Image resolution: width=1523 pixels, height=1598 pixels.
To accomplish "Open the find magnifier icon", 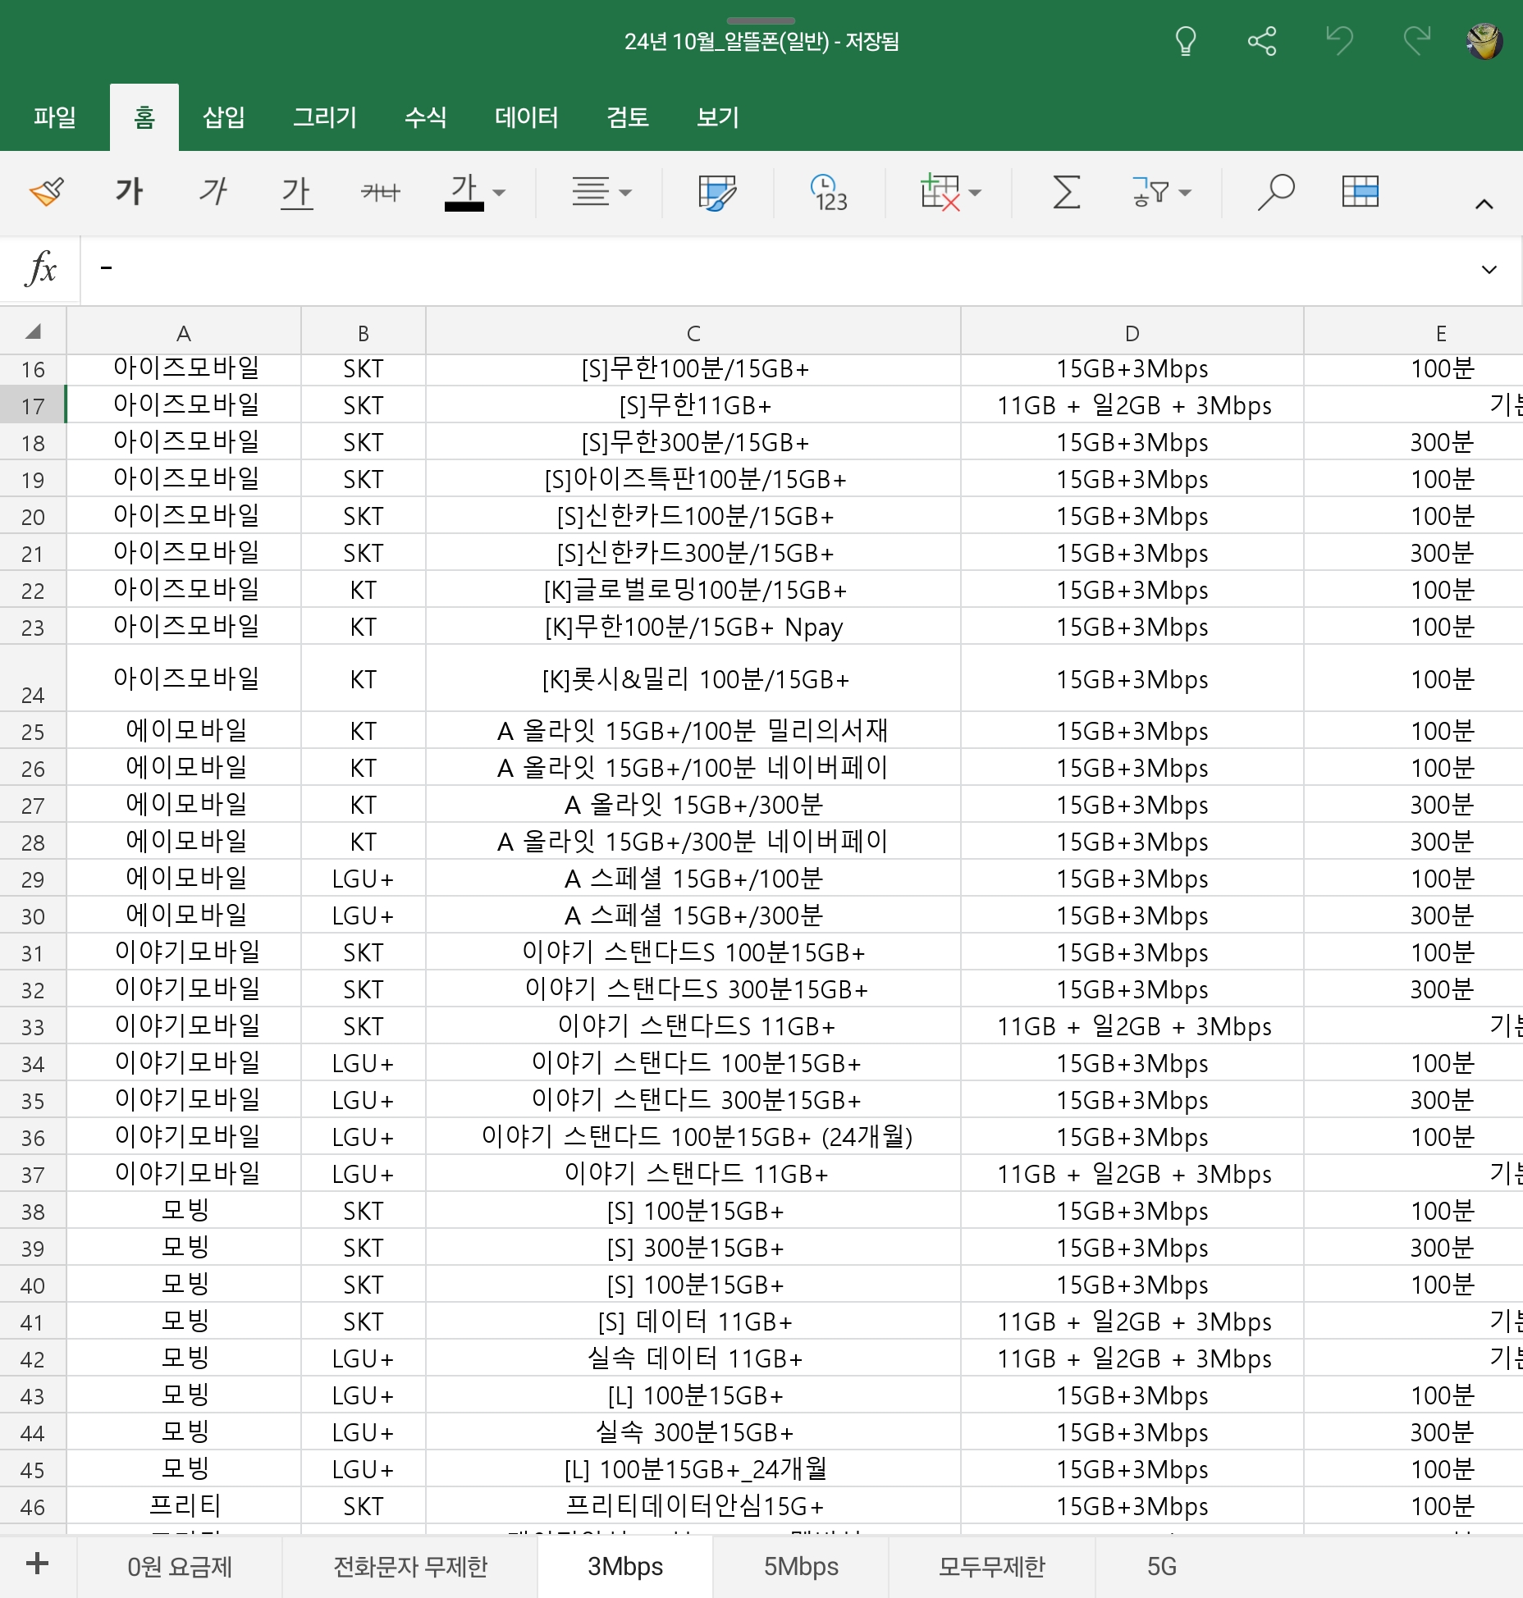I will (1276, 193).
